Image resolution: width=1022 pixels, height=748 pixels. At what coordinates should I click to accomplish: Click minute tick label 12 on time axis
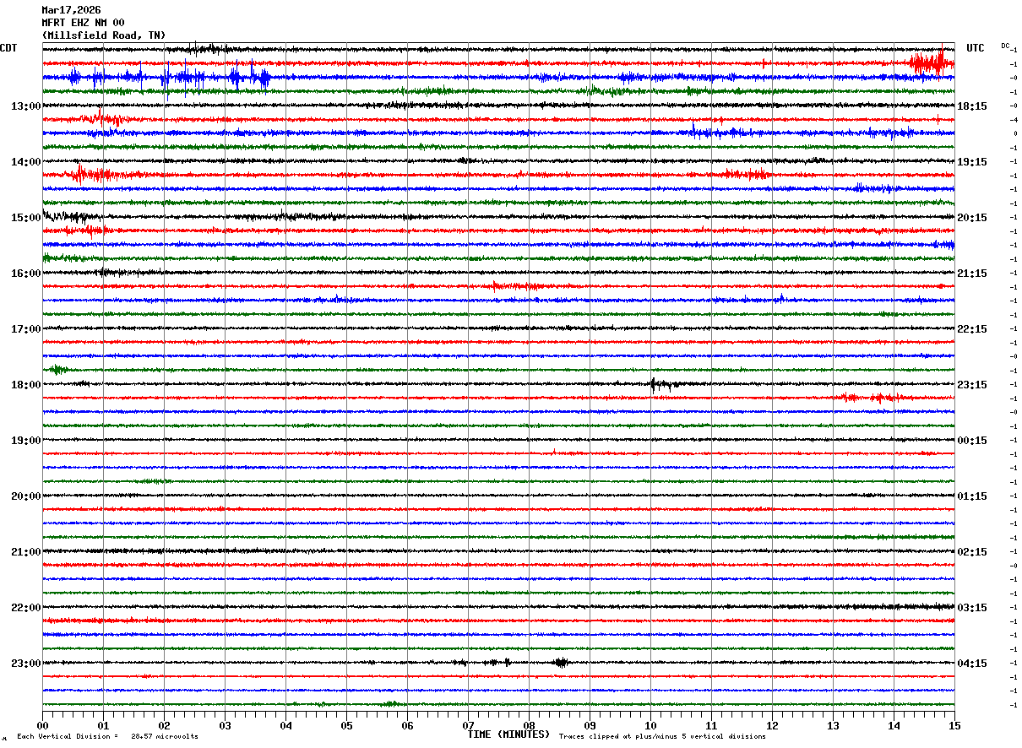(772, 725)
